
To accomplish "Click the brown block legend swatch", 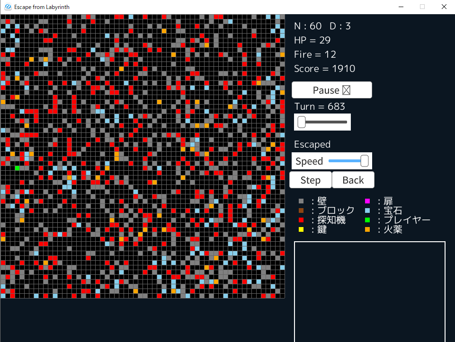I will [x=301, y=210].
